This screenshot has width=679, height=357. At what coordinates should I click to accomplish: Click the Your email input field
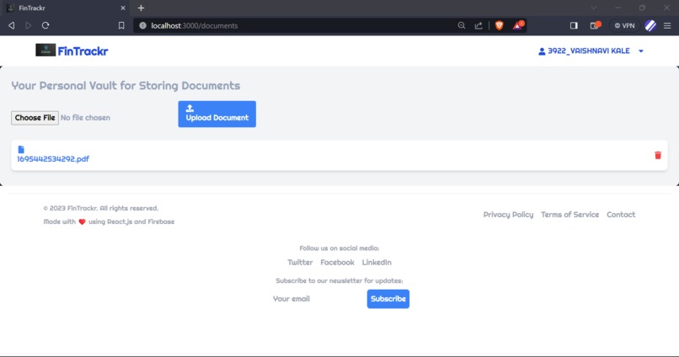(x=318, y=299)
